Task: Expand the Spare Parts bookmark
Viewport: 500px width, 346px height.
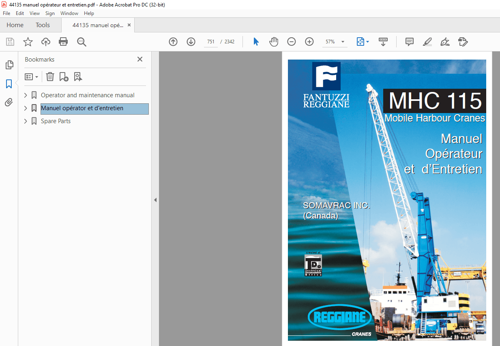Action: click(x=25, y=121)
